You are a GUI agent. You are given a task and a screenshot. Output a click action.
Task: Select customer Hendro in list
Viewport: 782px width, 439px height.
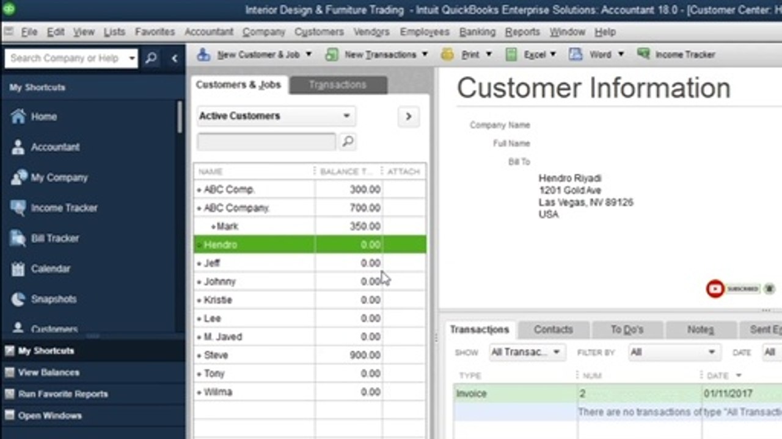(x=310, y=244)
